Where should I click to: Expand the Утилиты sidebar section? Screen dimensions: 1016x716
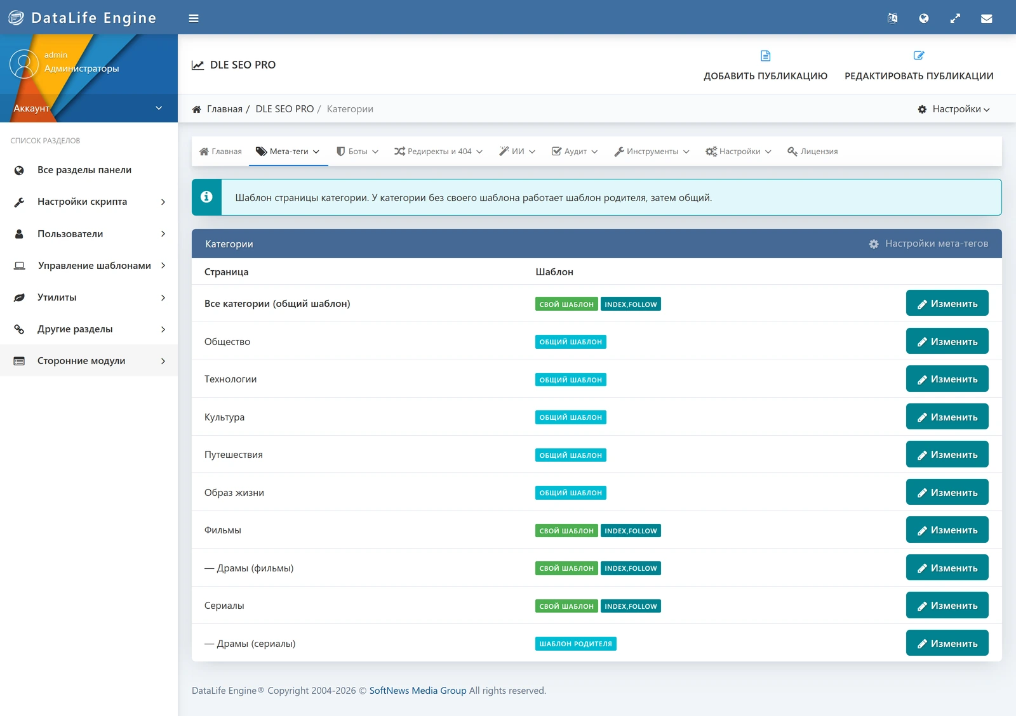89,297
